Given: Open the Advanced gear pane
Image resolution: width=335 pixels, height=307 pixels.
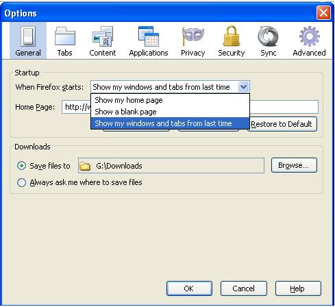Looking at the screenshot, I should (309, 41).
